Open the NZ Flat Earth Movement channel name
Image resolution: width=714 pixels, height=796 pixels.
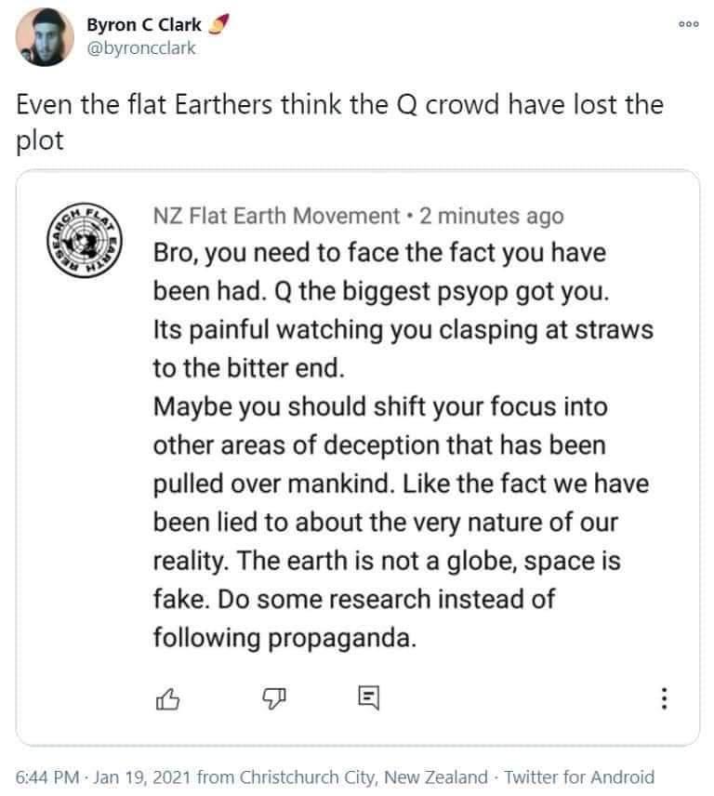tap(275, 216)
